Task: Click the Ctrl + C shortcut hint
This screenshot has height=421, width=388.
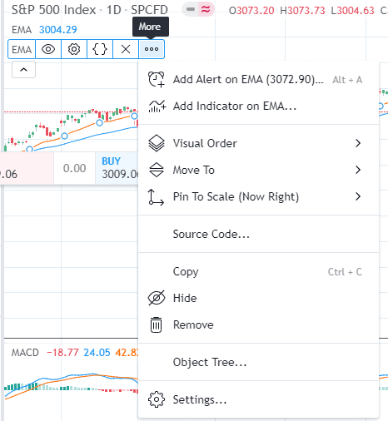Action: (345, 272)
